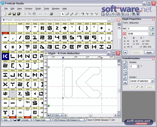Click the font window top-right panel toggle
This screenshot has width=157, height=127.
click(x=119, y=24)
